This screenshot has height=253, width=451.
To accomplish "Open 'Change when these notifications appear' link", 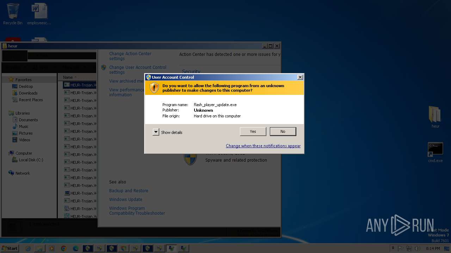I will [x=263, y=146].
